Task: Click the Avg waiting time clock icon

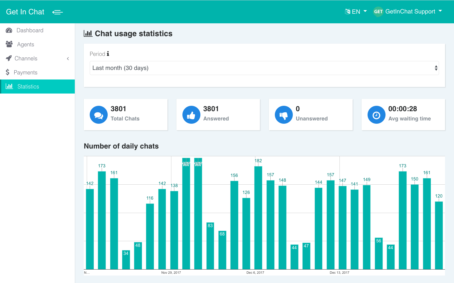Action: pyautogui.click(x=377, y=115)
